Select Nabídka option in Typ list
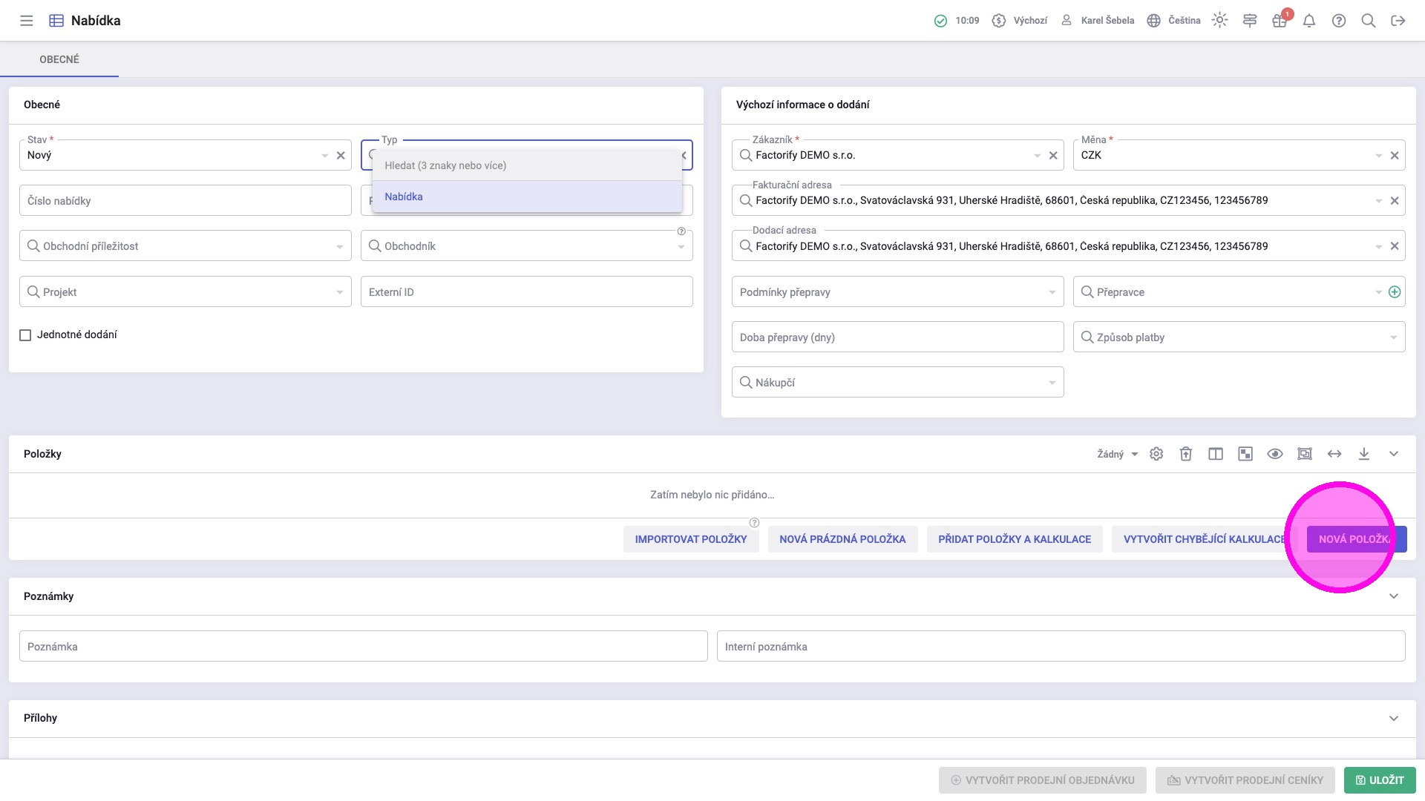 tap(404, 197)
